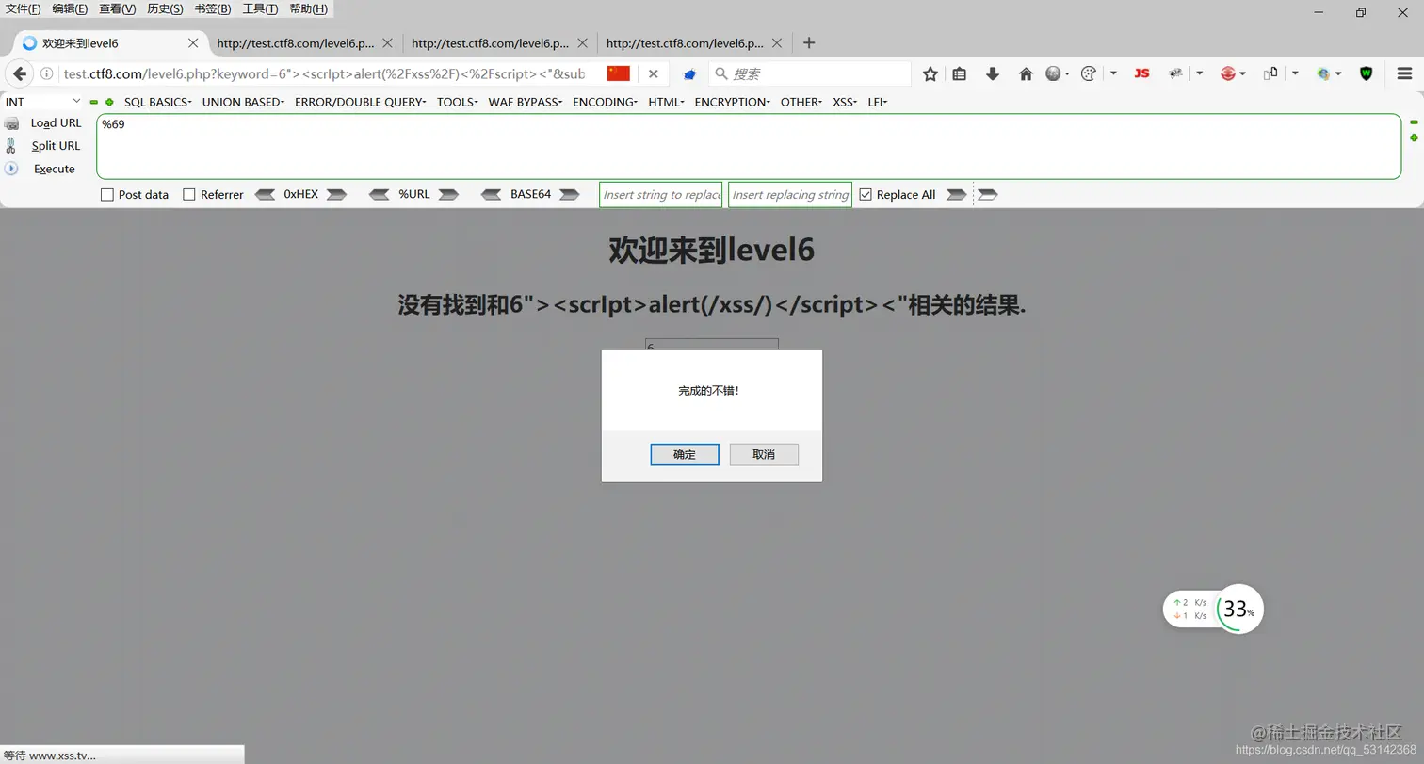This screenshot has height=764, width=1424.
Task: Open the 工具 menu in the menu bar
Action: coord(262,8)
